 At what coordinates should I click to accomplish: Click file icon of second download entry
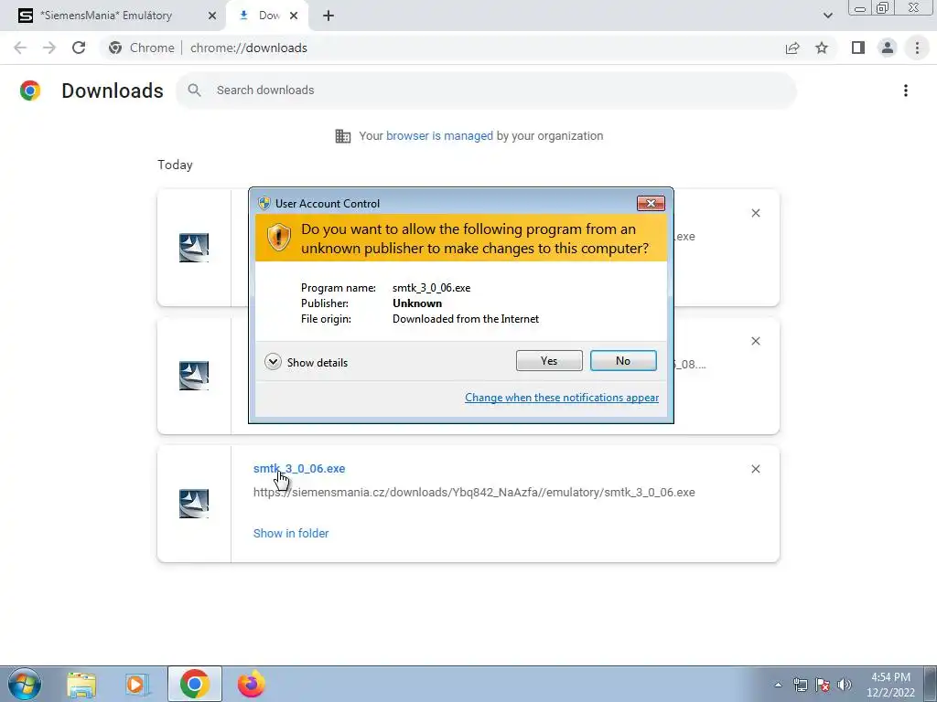click(x=194, y=376)
